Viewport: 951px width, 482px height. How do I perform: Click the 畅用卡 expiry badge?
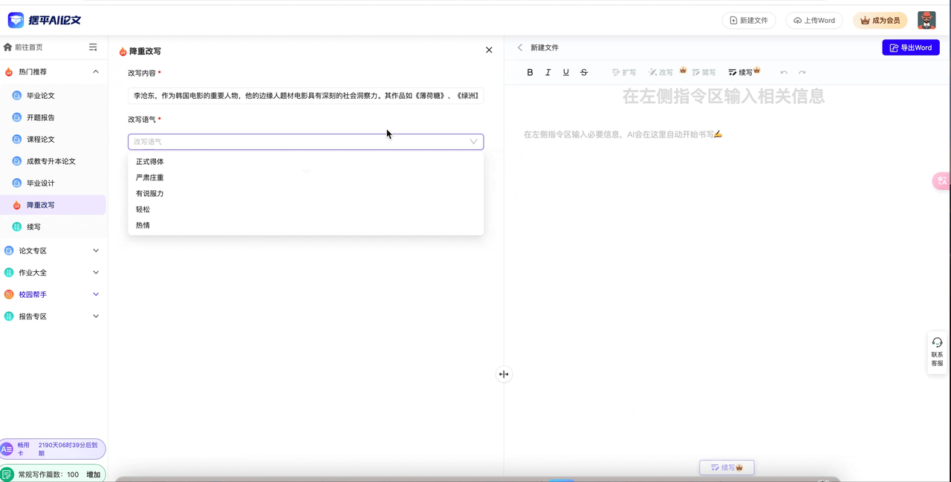53,449
